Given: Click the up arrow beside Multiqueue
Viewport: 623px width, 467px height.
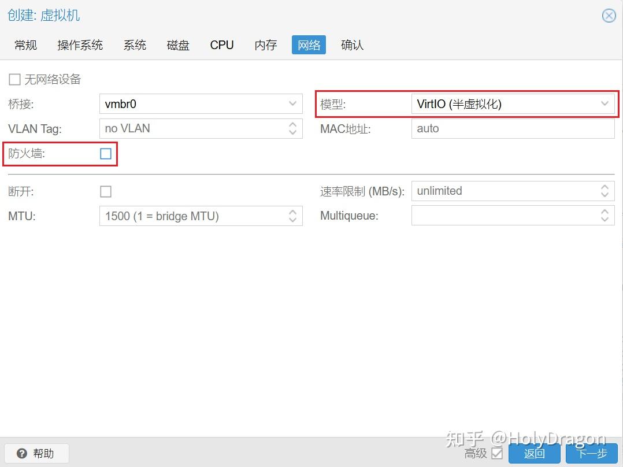Looking at the screenshot, I should tap(605, 212).
